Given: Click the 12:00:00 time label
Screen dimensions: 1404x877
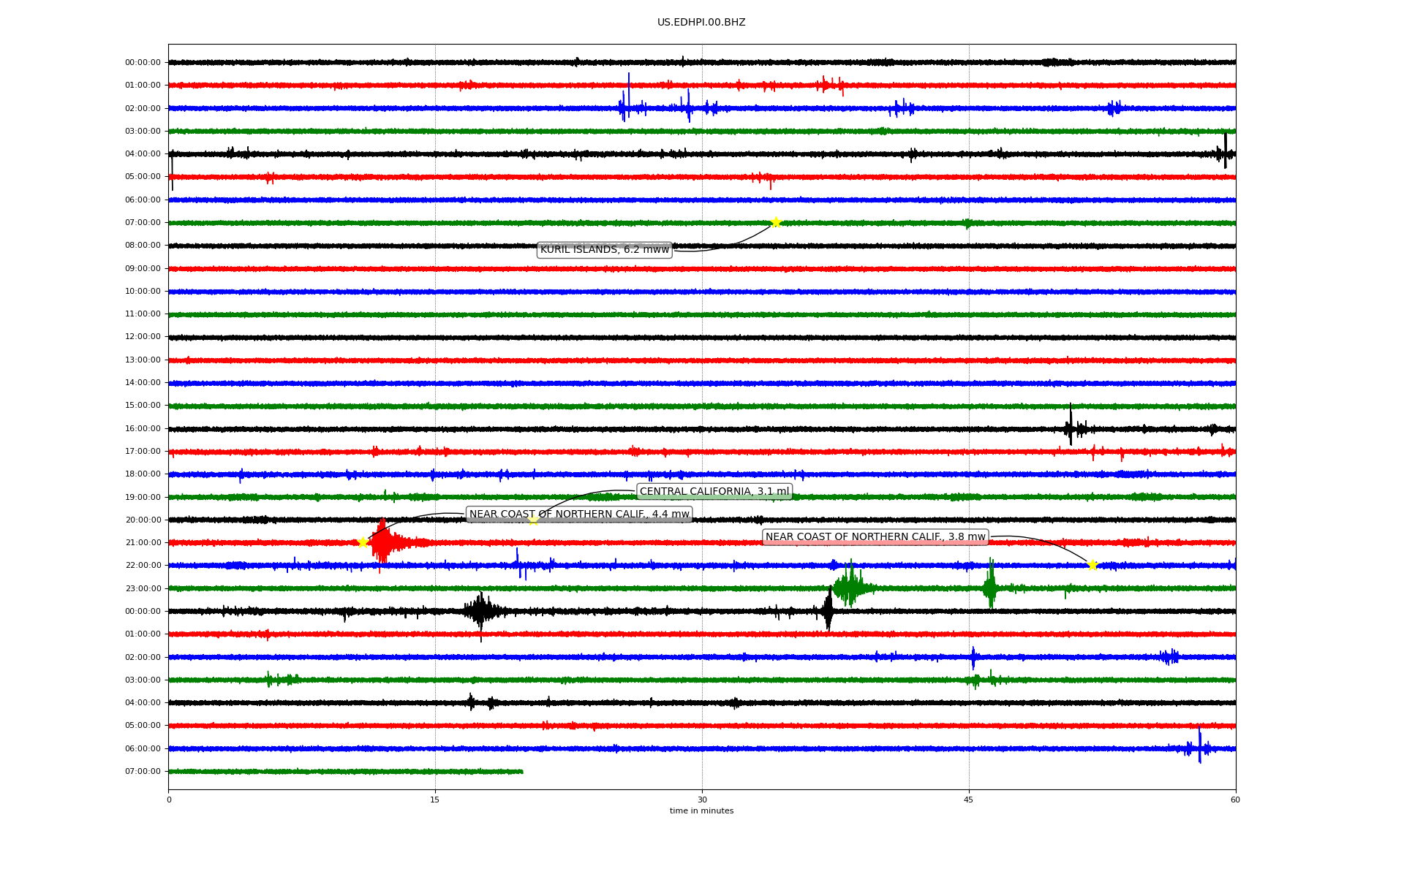Looking at the screenshot, I should pyautogui.click(x=143, y=337).
